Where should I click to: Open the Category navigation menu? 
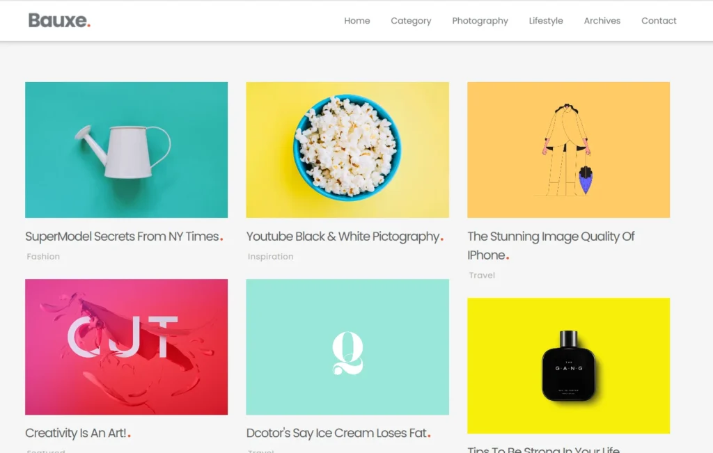pos(411,21)
